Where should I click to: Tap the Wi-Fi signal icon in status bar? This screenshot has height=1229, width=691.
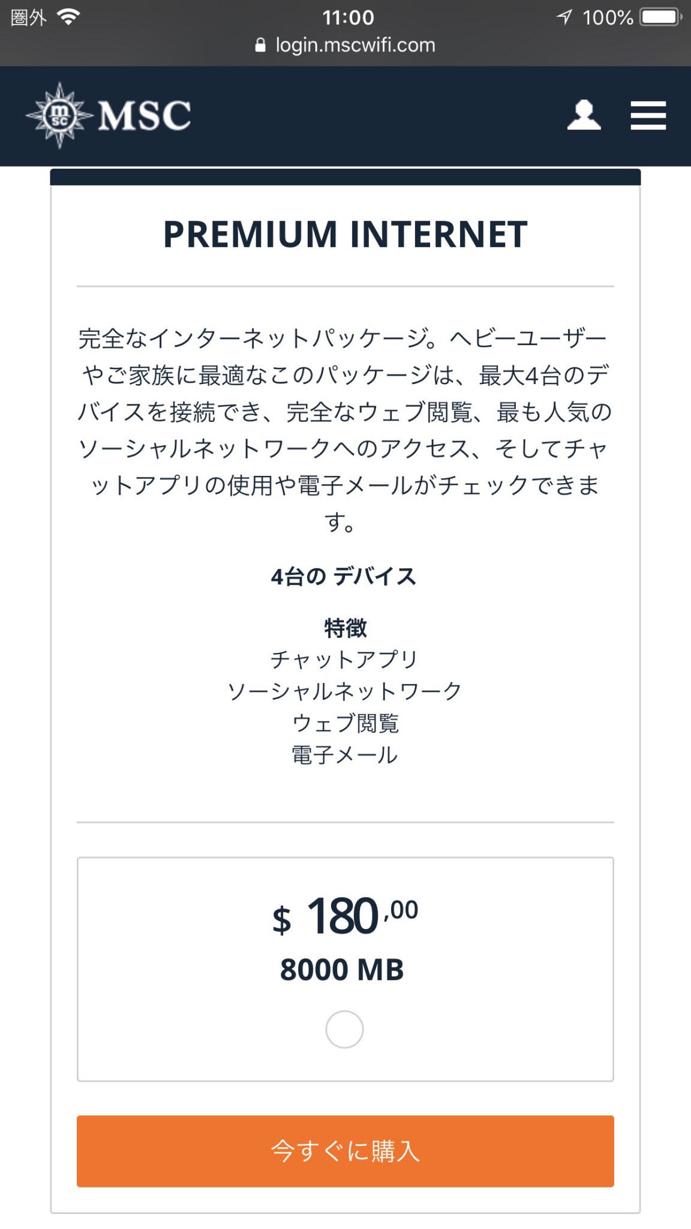click(x=69, y=17)
